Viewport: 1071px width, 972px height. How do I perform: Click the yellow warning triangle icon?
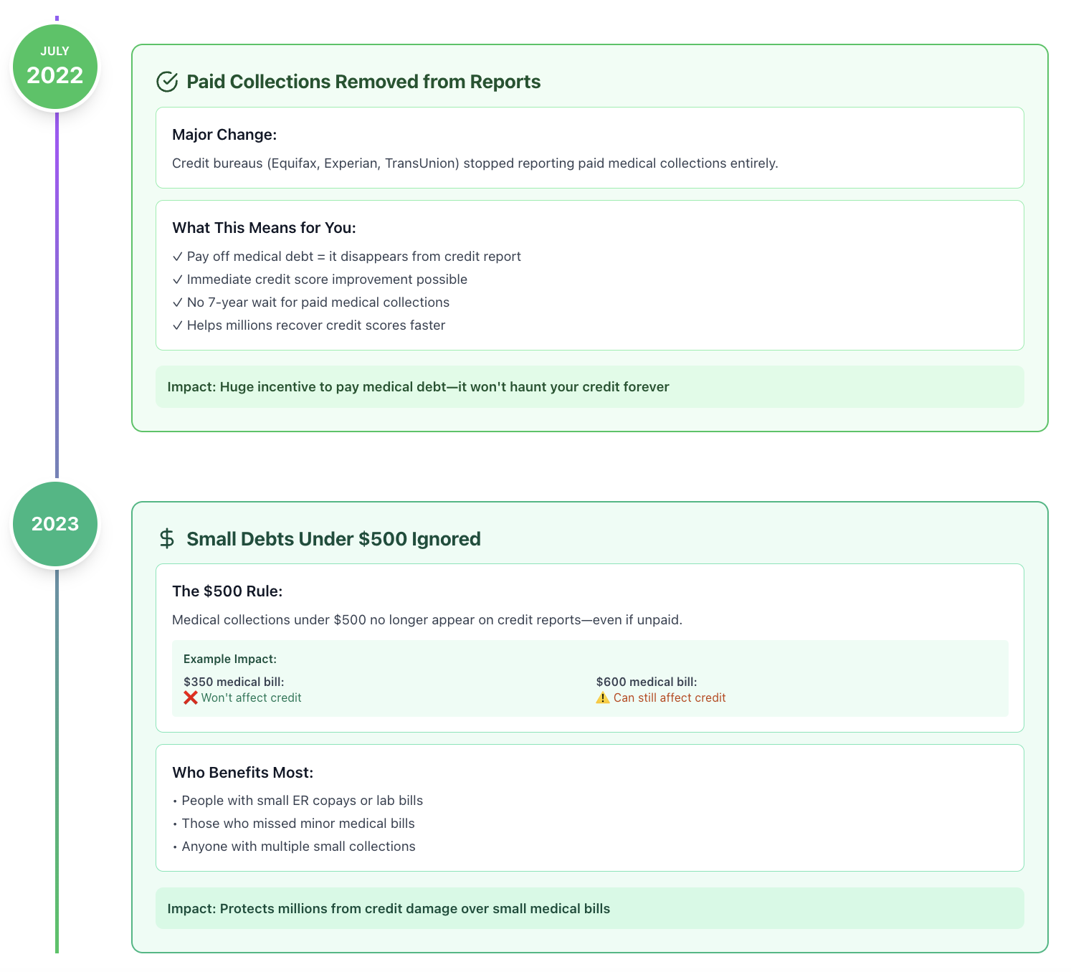click(x=603, y=697)
